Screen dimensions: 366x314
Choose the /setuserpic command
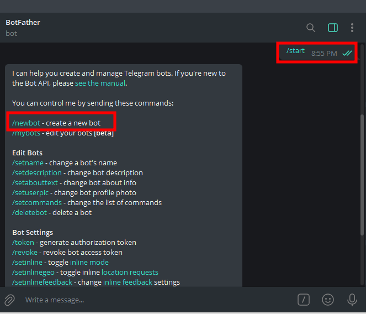pyautogui.click(x=30, y=192)
